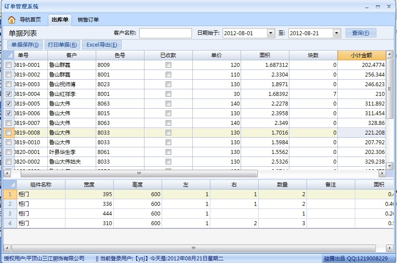This screenshot has width=397, height=263.
Task: Open the title bar dropdown arrow menu
Action: pos(367,7)
